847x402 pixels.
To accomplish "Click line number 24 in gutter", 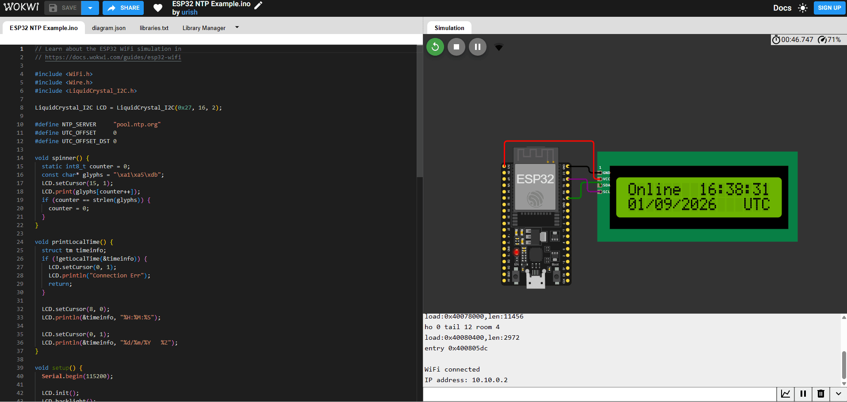I will click(20, 242).
